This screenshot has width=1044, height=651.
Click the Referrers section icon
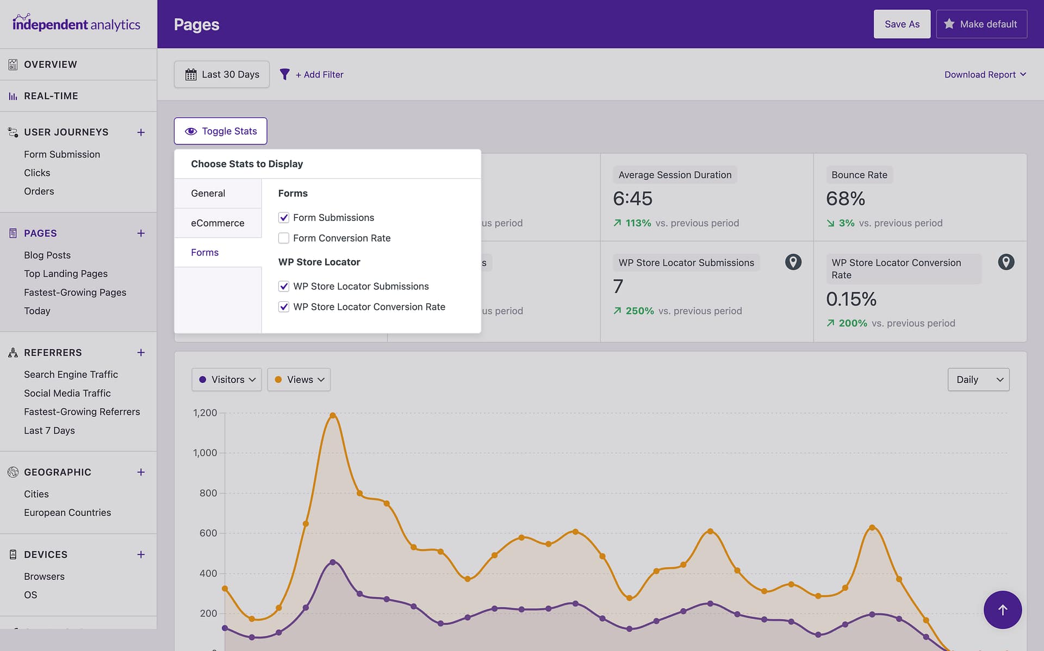click(13, 352)
